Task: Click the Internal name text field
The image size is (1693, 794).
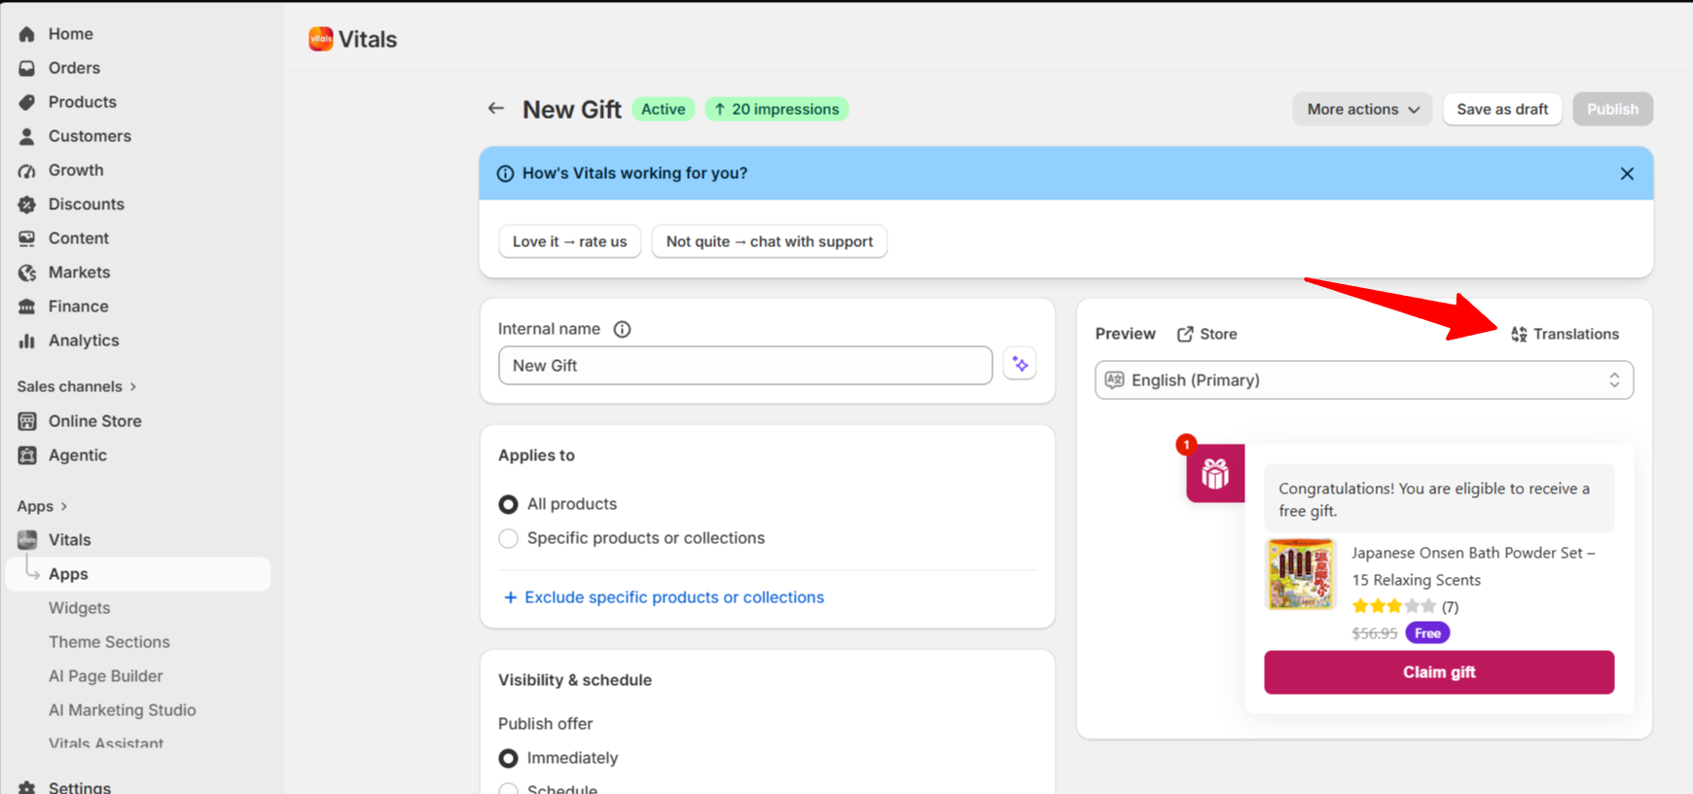Action: coord(745,366)
